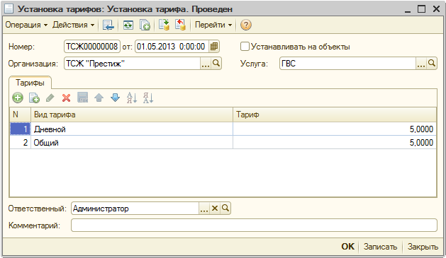Click the Ответственный magnifier open icon

[225, 209]
